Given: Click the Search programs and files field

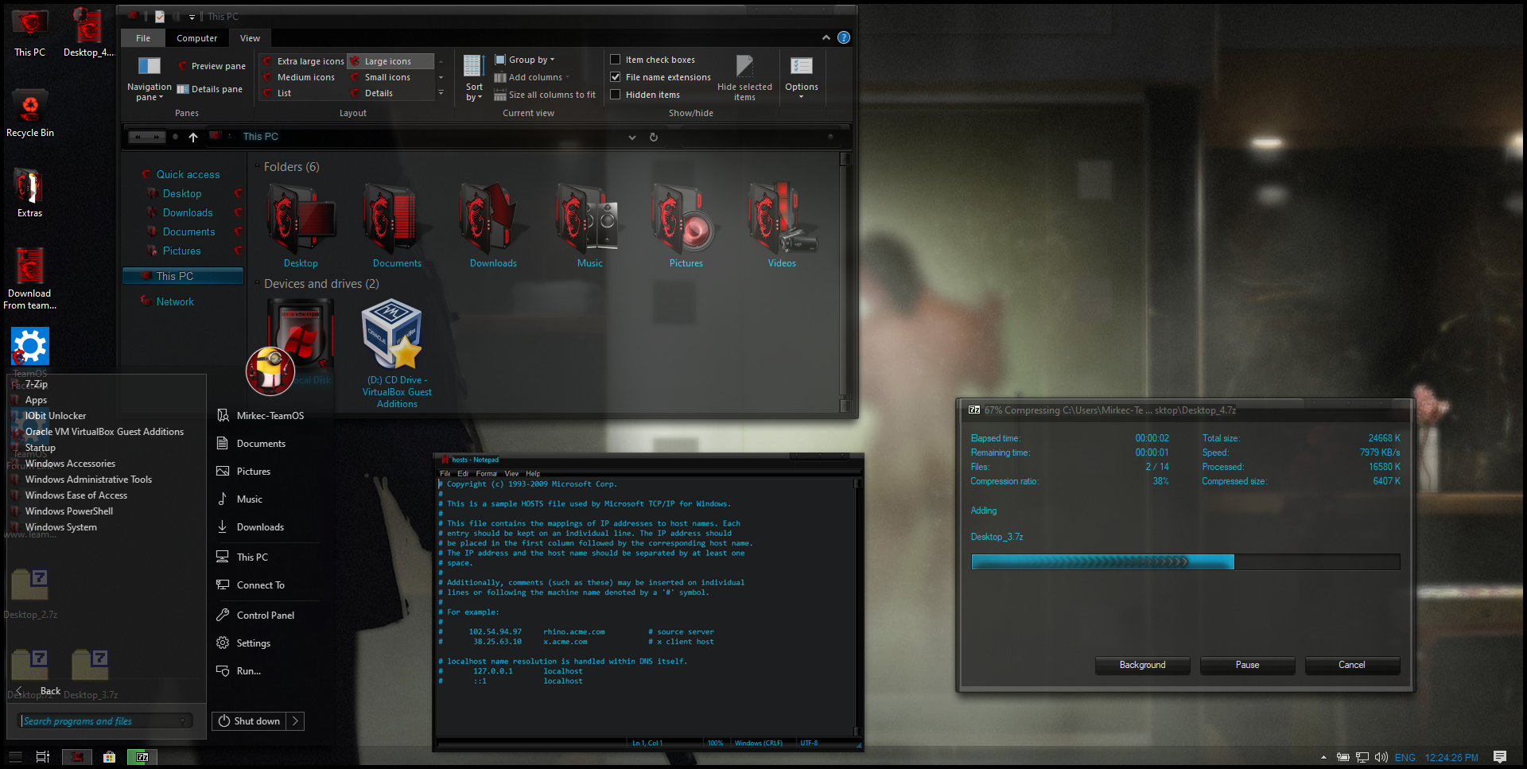Looking at the screenshot, I should tap(106, 721).
